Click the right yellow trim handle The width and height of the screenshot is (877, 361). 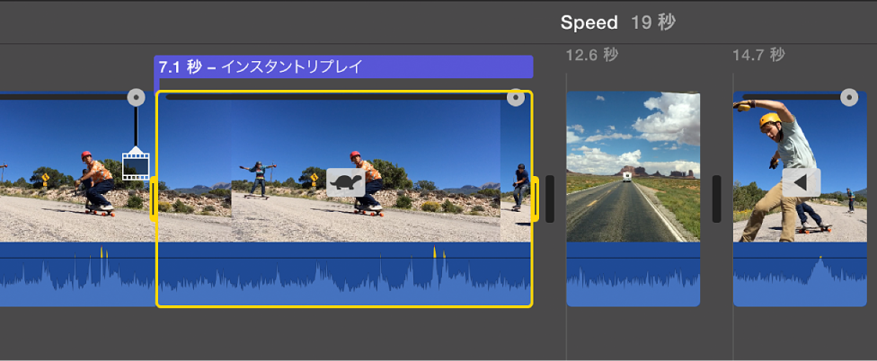[x=536, y=198]
